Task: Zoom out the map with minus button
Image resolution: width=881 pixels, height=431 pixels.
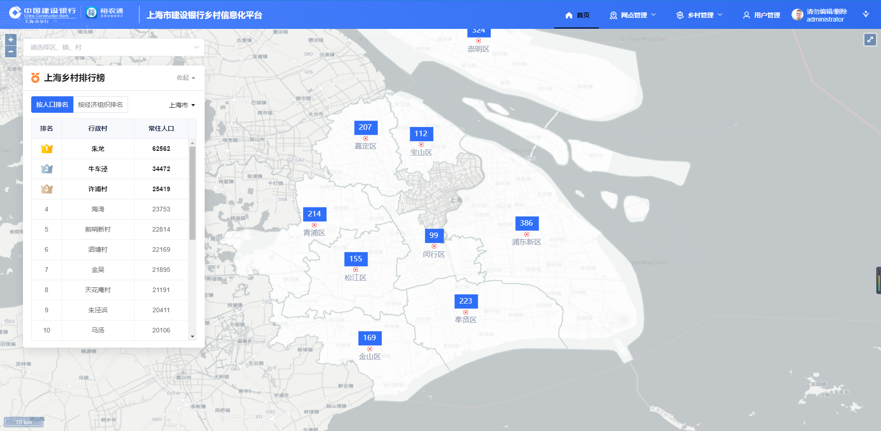Action: point(11,52)
